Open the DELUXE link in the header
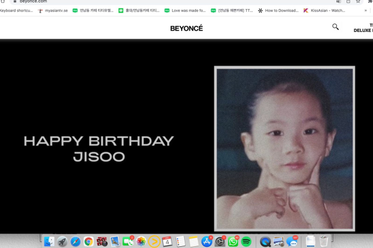This screenshot has height=248, width=373. (363, 31)
